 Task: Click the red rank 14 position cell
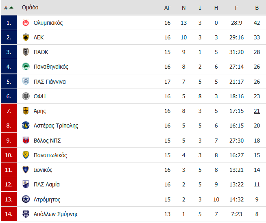[9, 214]
